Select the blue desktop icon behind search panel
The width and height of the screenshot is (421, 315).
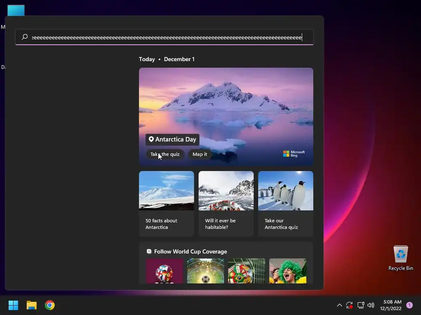(x=16, y=10)
